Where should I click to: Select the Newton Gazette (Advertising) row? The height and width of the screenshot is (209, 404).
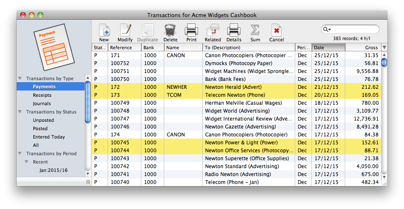[x=236, y=126]
